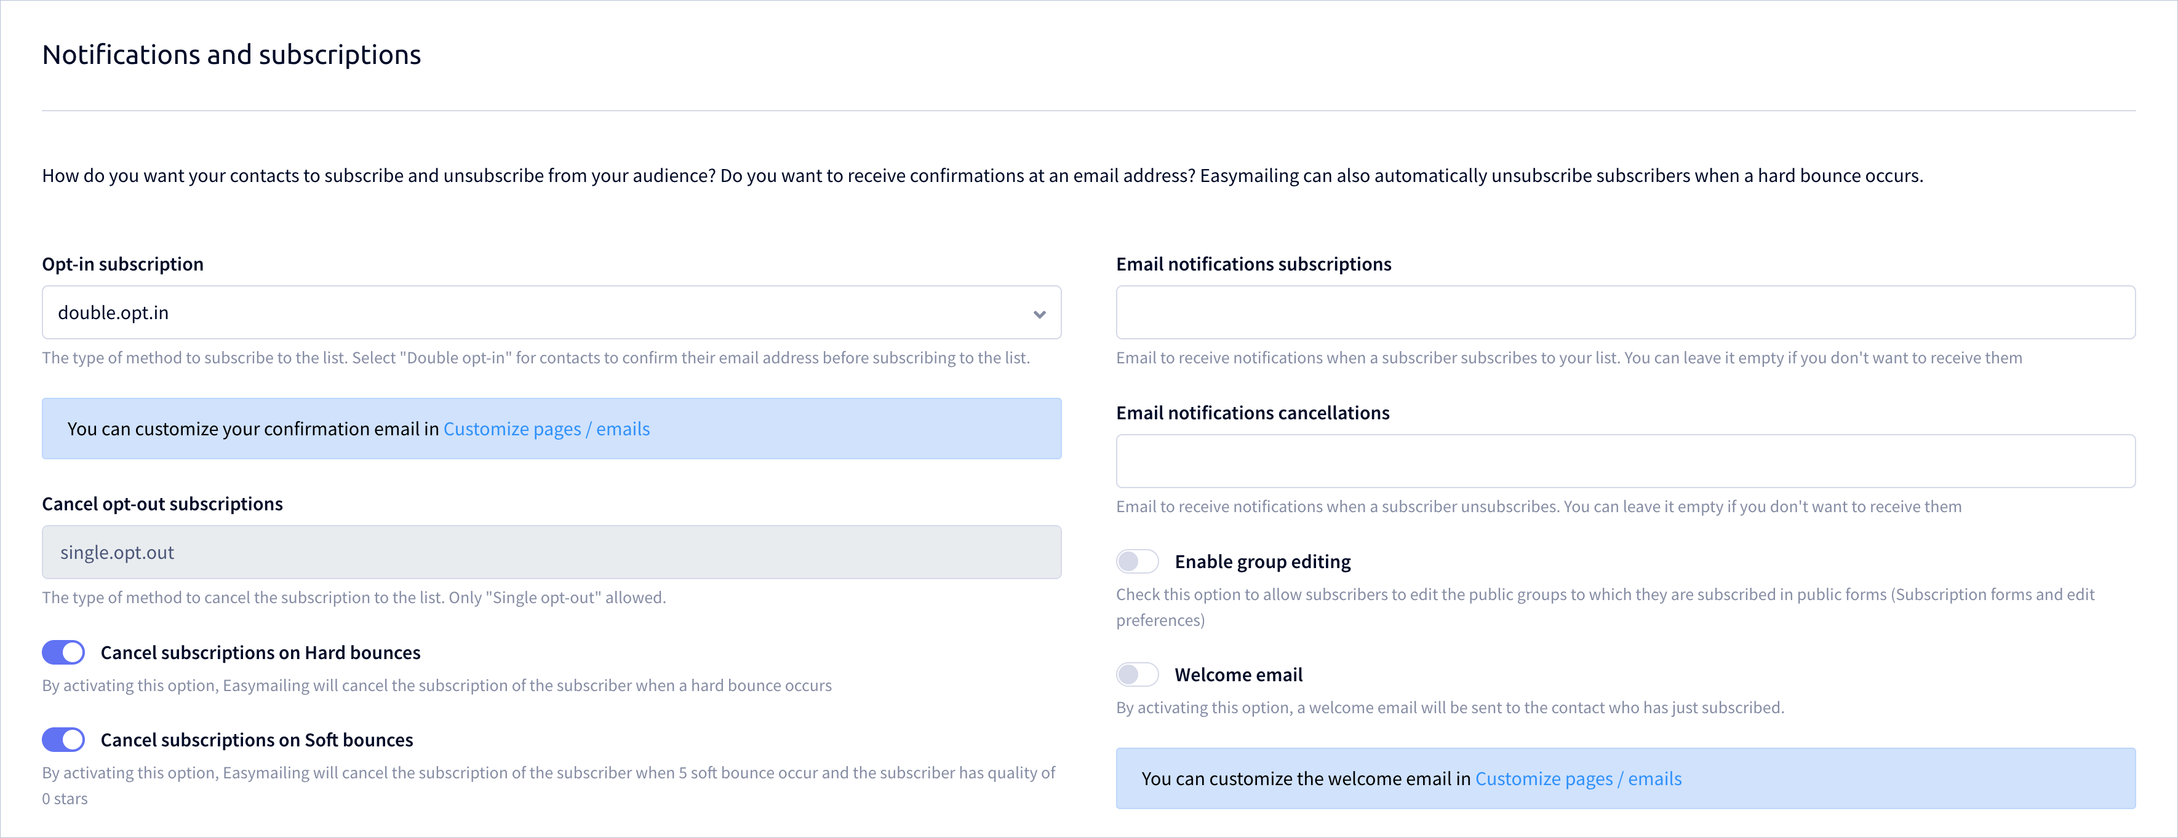2178x838 pixels.
Task: Enable the group editing toggle
Action: pos(1137,562)
